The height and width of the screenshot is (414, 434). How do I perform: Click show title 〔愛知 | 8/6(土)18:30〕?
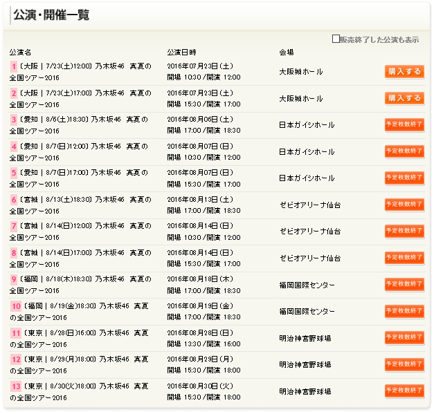tap(54, 120)
